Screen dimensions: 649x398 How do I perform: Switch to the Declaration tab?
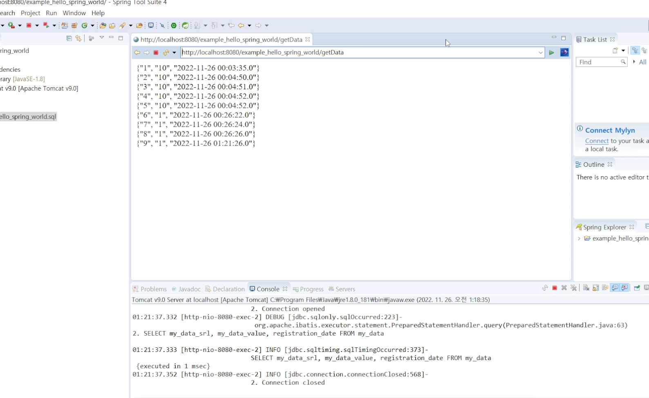pos(225,289)
